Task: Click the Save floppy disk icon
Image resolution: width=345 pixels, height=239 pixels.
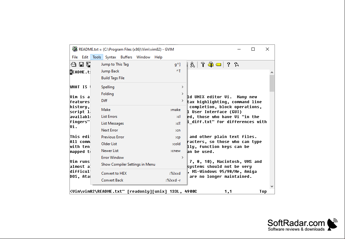Action: (x=81, y=64)
